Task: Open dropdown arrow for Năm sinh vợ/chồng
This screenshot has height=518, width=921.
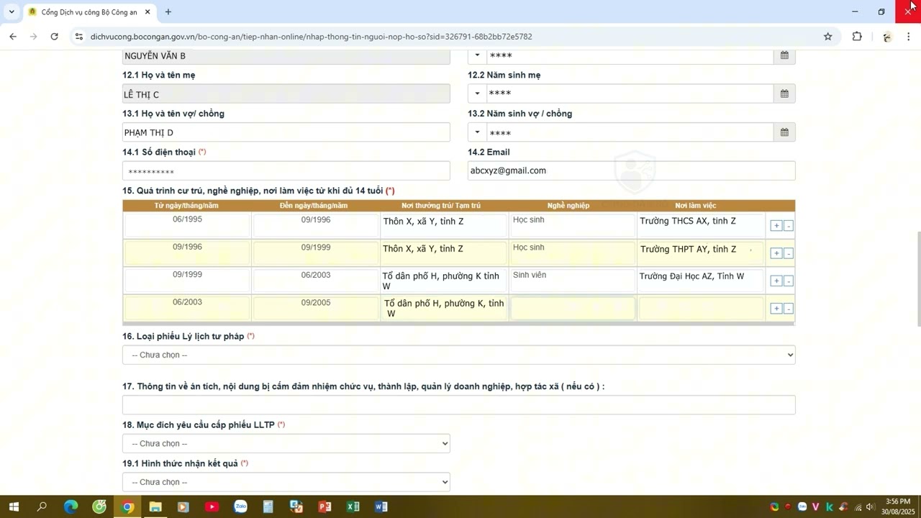Action: (477, 132)
